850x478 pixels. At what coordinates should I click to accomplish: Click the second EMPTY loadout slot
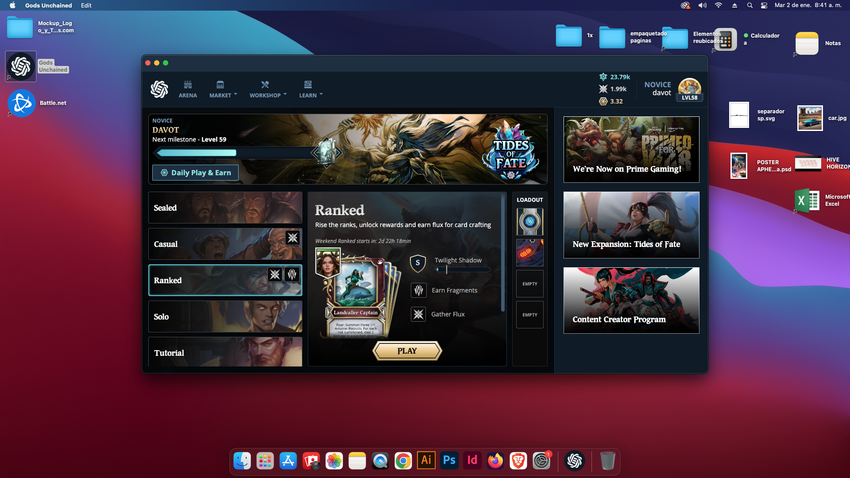pyautogui.click(x=530, y=315)
